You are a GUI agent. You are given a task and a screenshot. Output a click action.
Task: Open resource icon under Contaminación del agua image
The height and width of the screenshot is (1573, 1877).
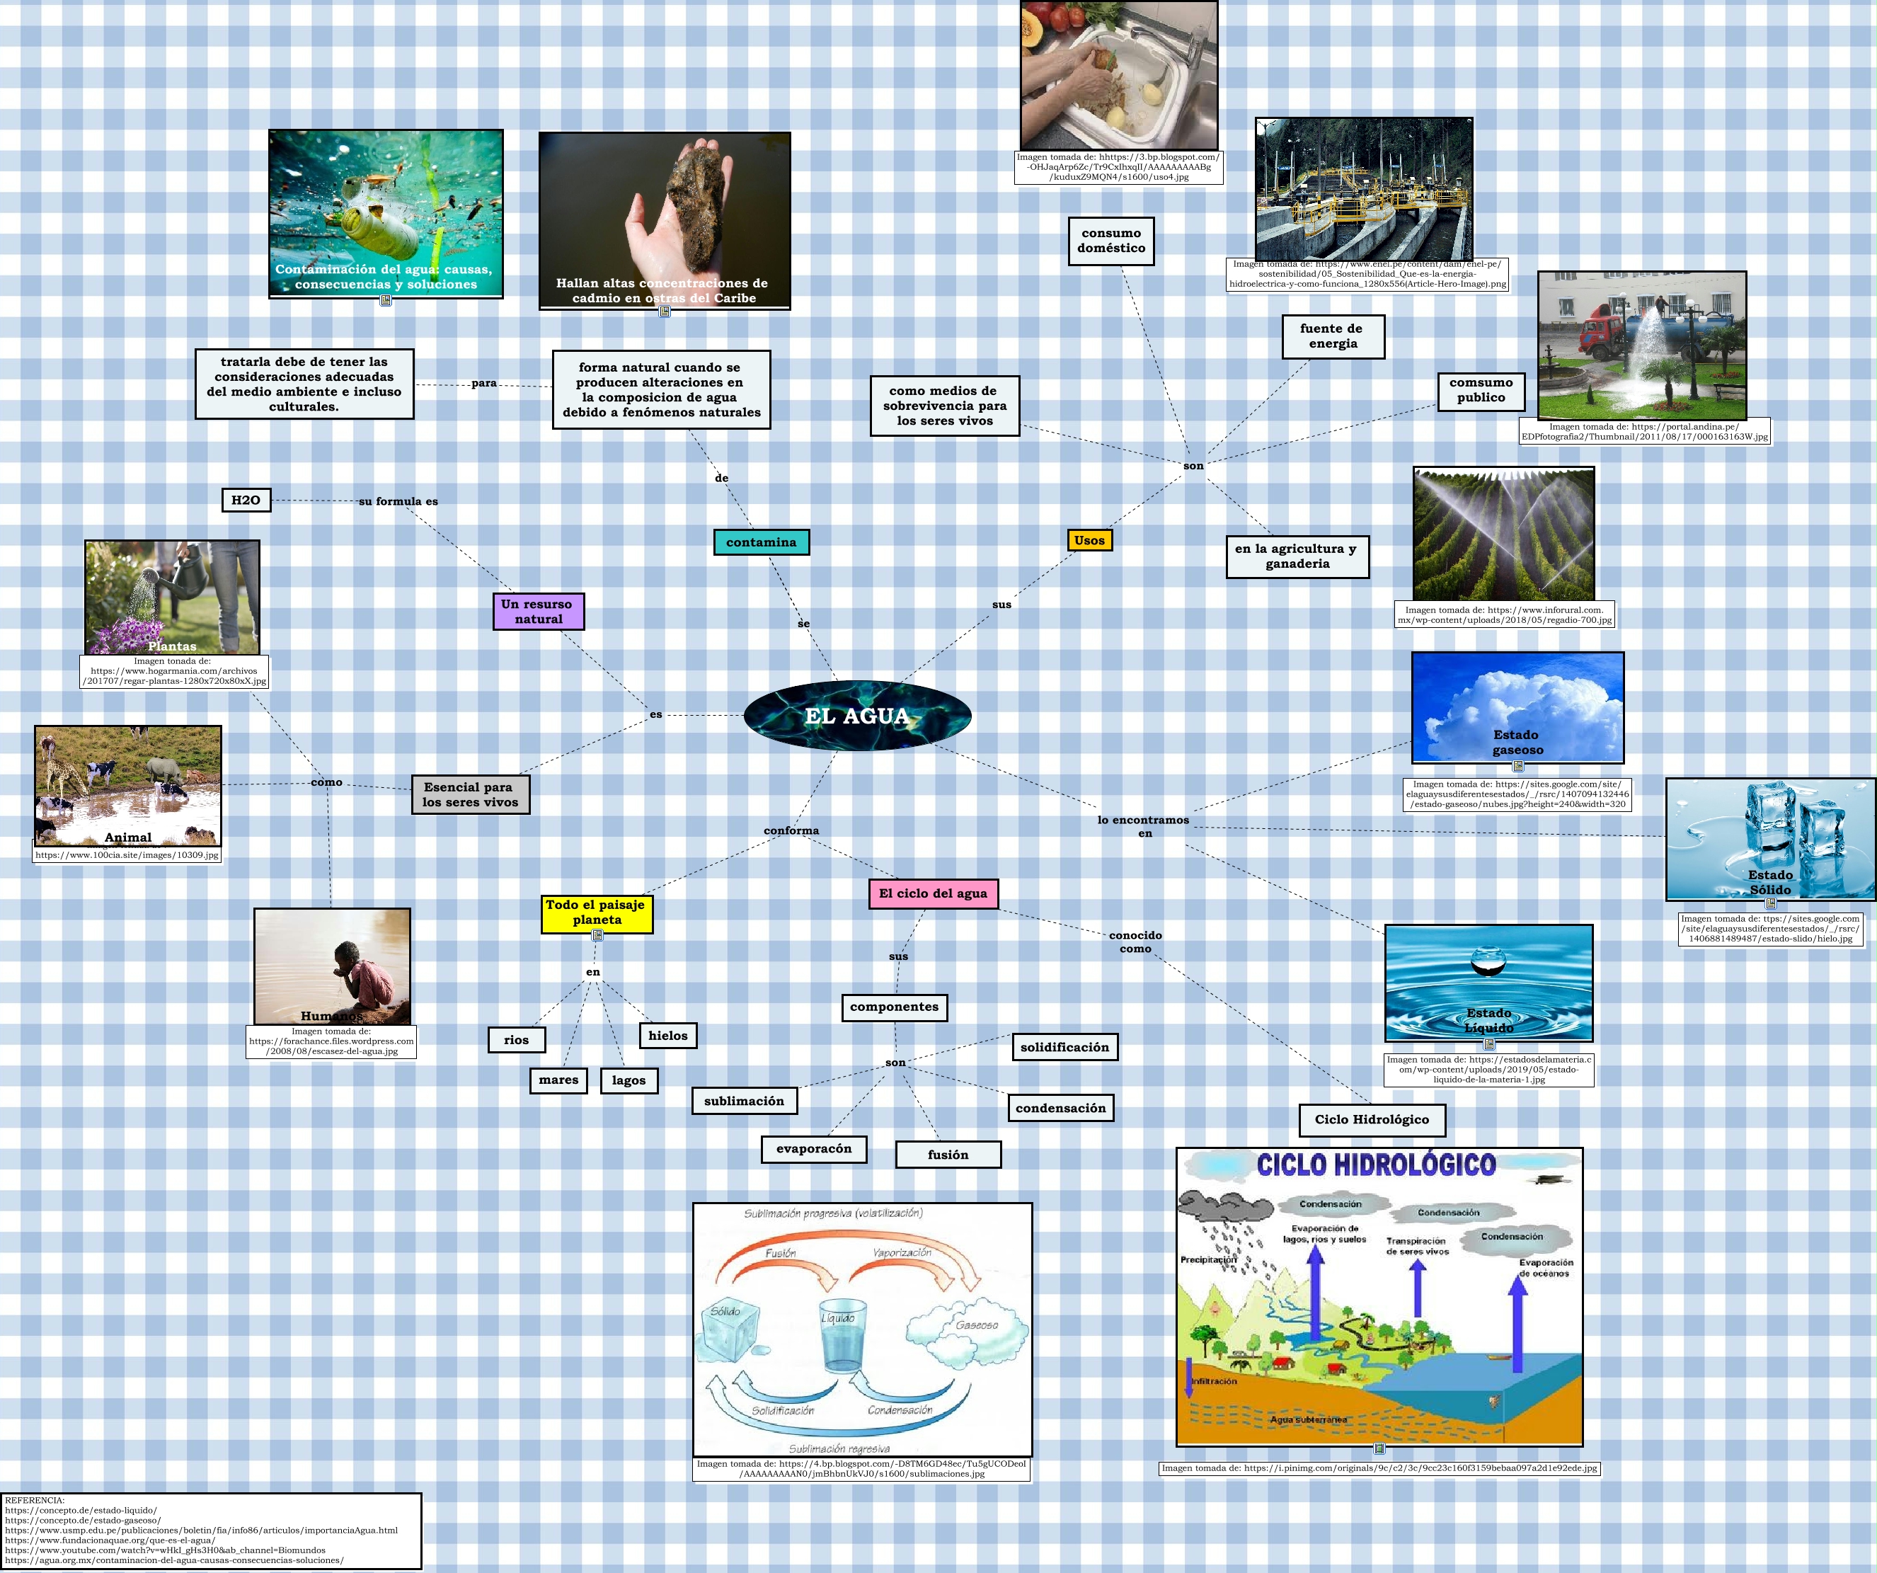click(385, 300)
